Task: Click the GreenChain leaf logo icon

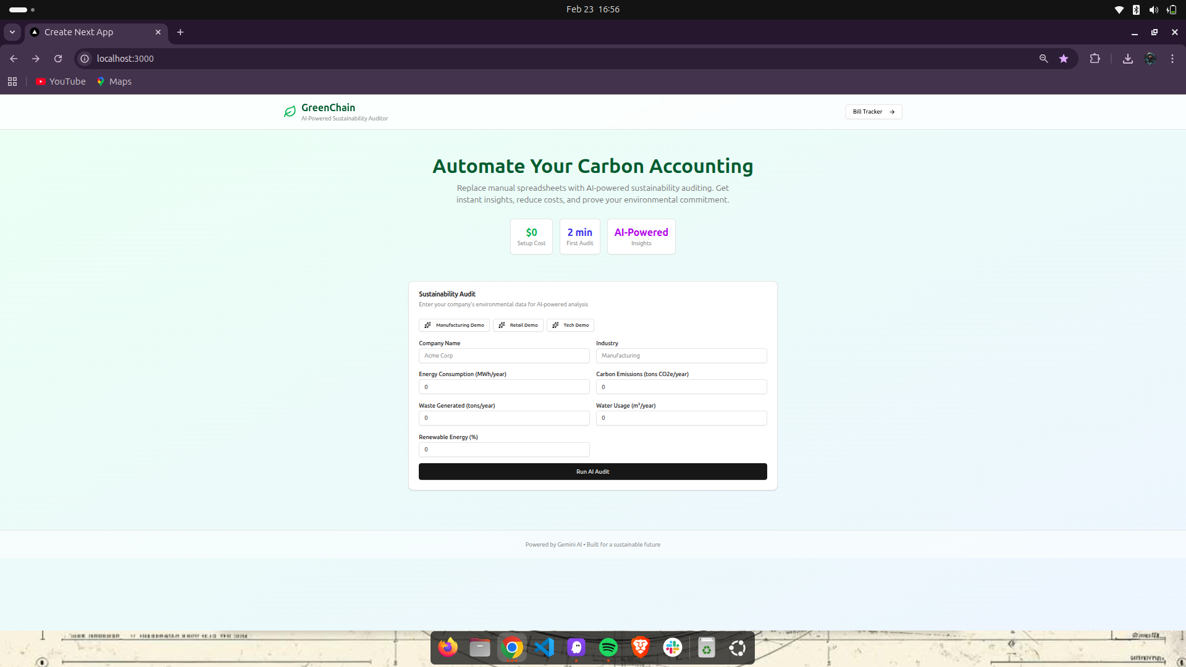Action: (x=290, y=112)
